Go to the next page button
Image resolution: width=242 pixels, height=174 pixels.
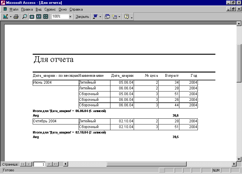pos(49,164)
